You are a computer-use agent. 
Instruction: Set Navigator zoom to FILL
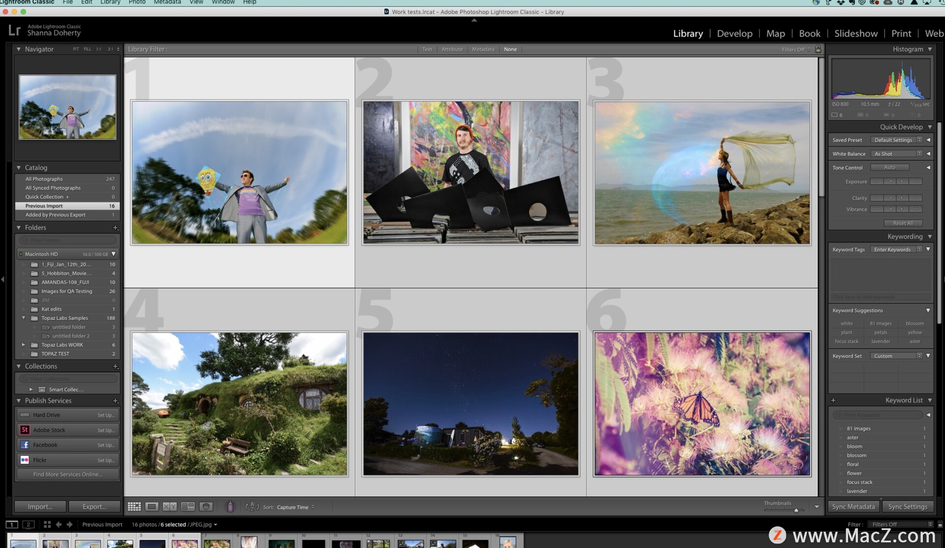(87, 49)
